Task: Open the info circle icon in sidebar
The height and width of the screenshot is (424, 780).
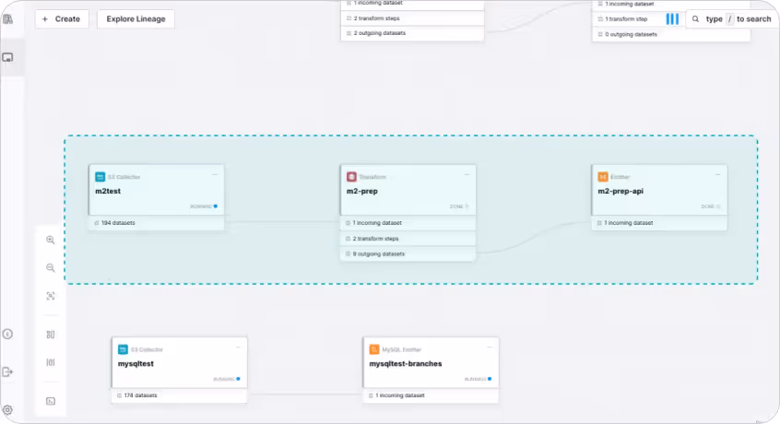Action: 7,334
